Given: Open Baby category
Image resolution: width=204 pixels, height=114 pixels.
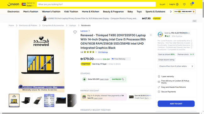Looking at the screenshot, I should (x=130, y=12).
